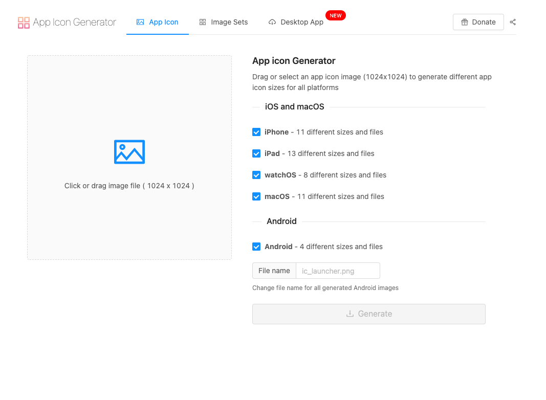
Task: Click the 'iOS and macOS' section label
Action: (x=295, y=107)
